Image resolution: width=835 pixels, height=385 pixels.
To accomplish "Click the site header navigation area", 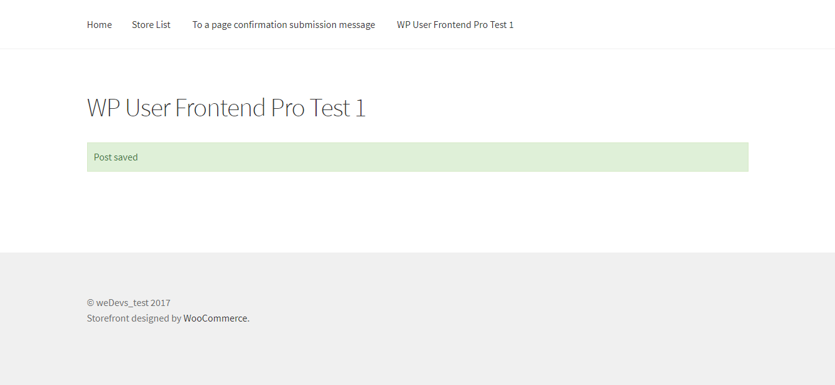I will [417, 24].
